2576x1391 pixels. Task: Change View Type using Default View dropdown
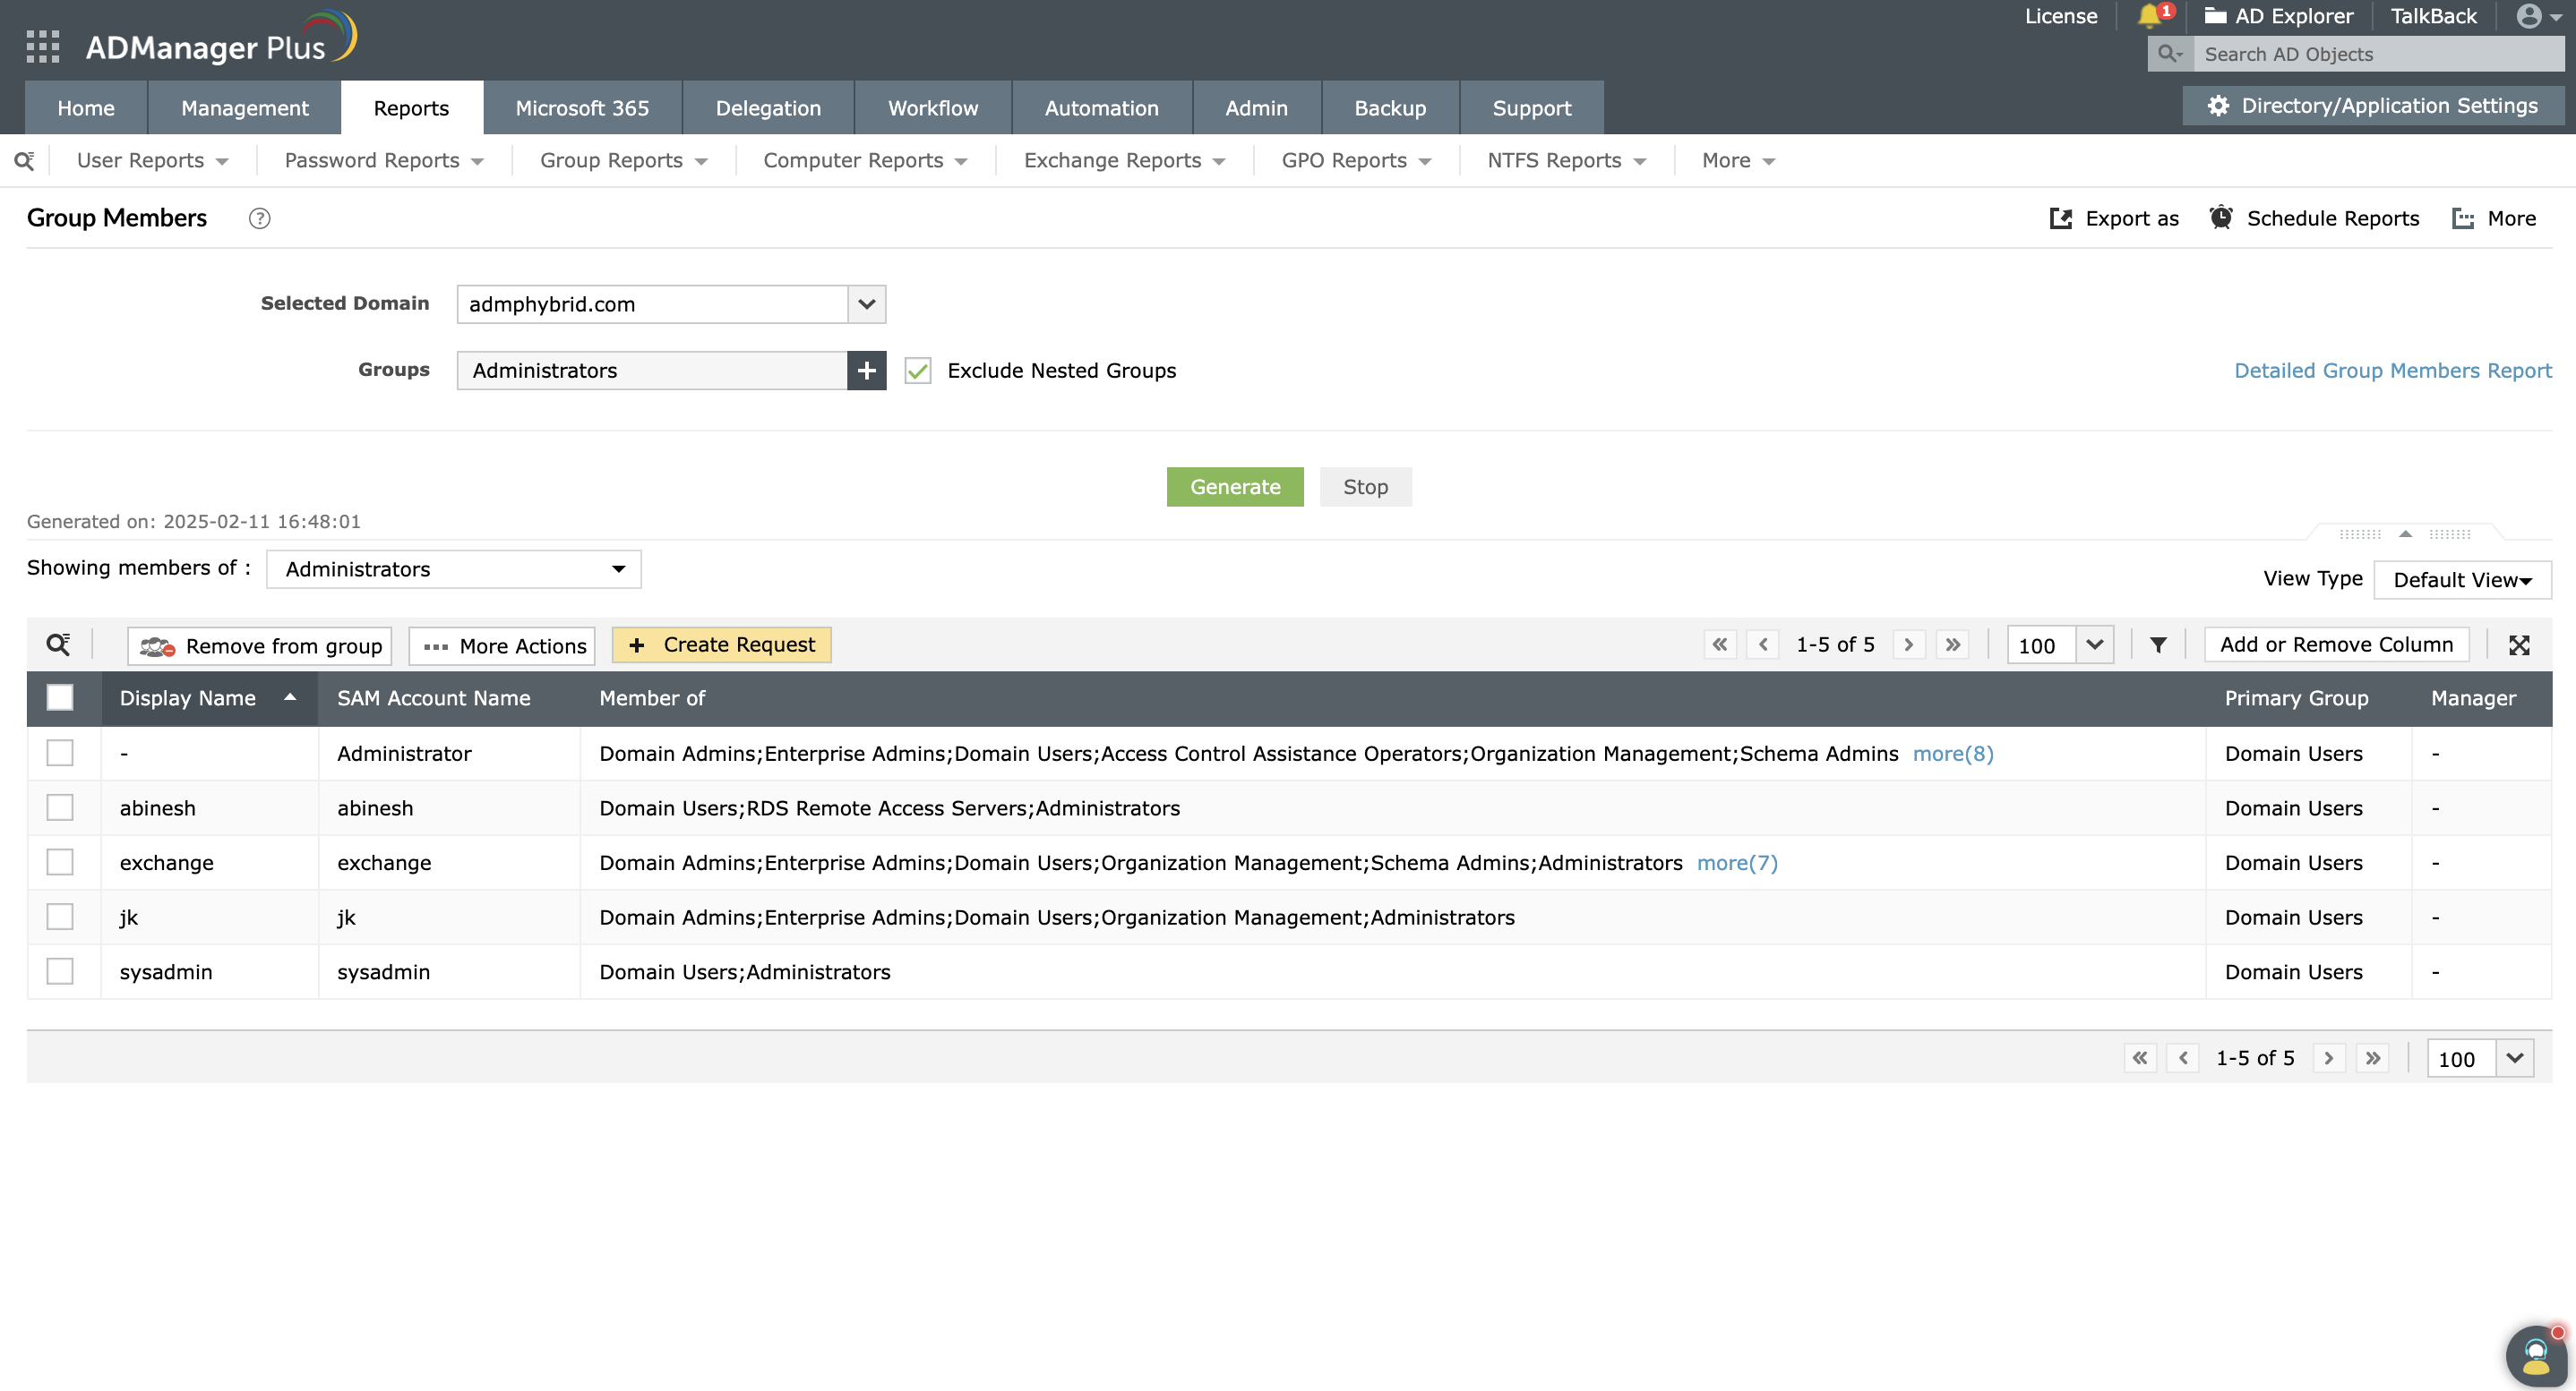(2462, 580)
